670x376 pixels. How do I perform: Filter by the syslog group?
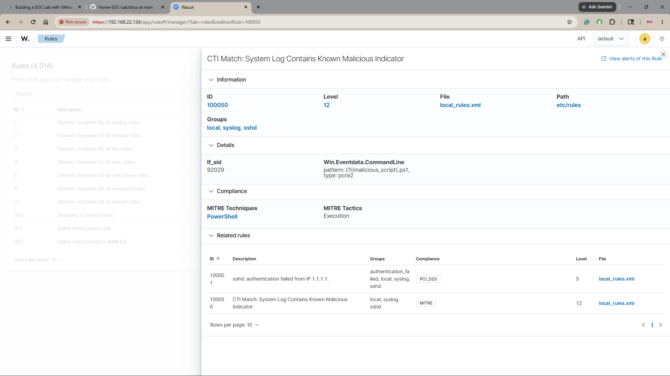click(231, 128)
